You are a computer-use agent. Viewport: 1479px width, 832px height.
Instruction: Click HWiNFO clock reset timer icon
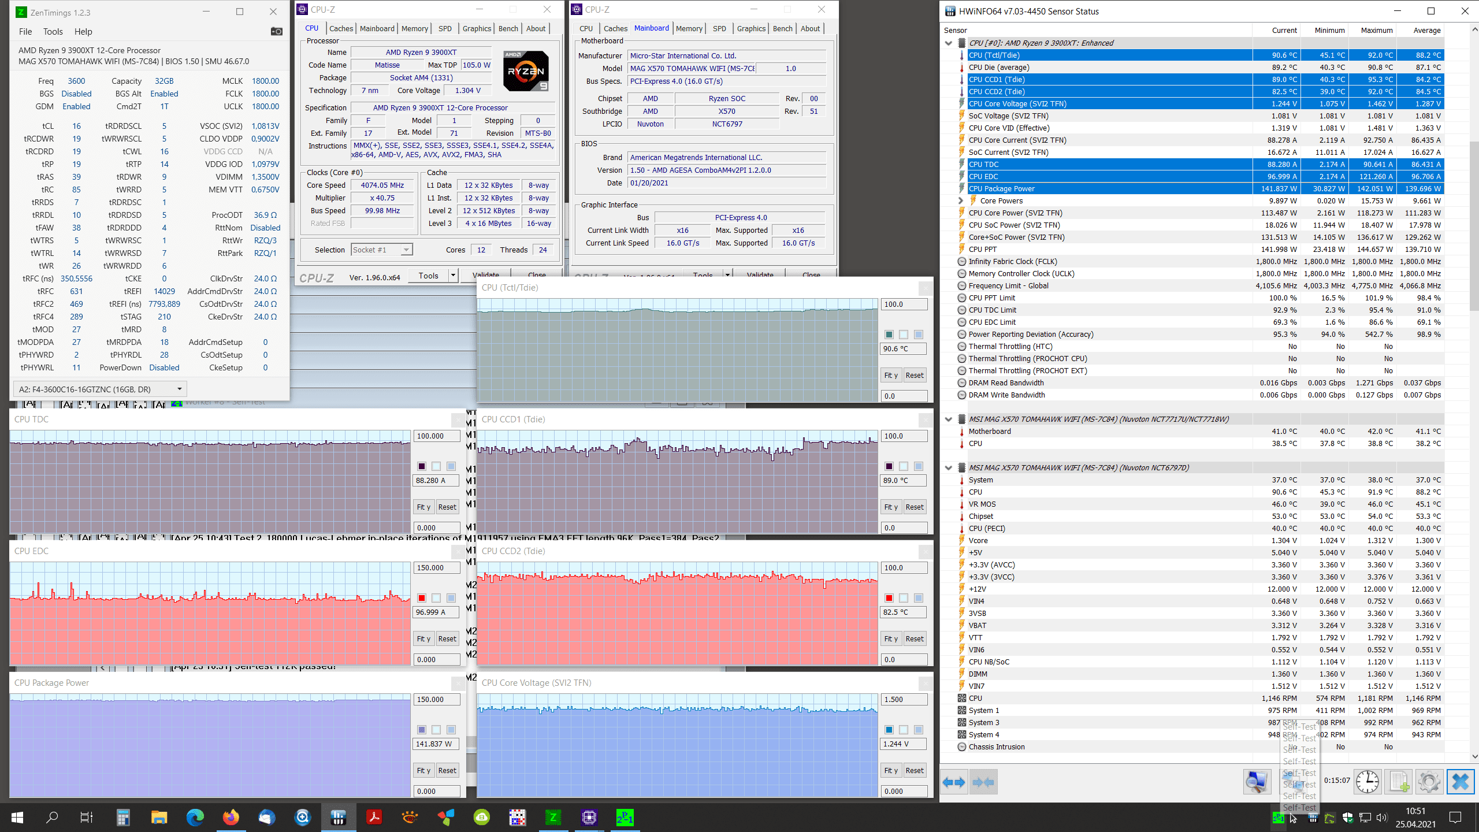[1368, 782]
